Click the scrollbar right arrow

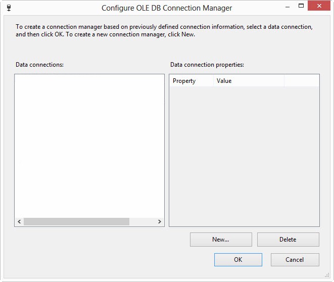(159, 221)
